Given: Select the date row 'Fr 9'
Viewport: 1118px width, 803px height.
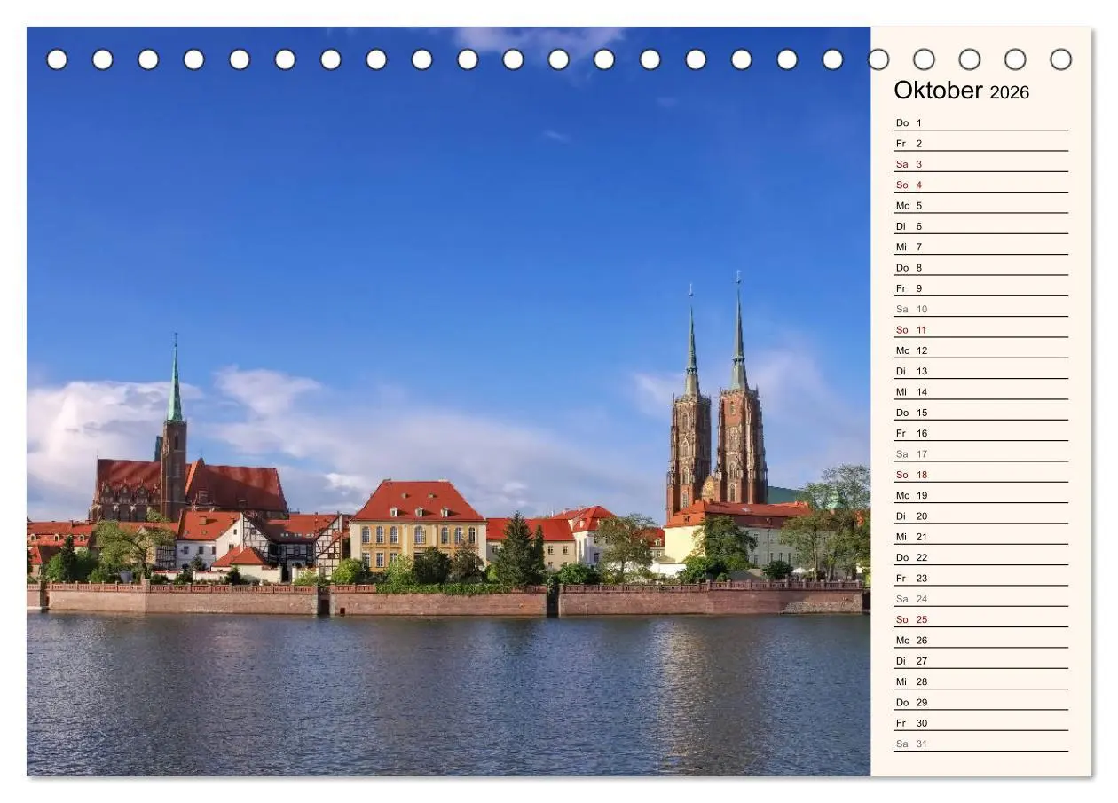Looking at the screenshot, I should [x=980, y=288].
